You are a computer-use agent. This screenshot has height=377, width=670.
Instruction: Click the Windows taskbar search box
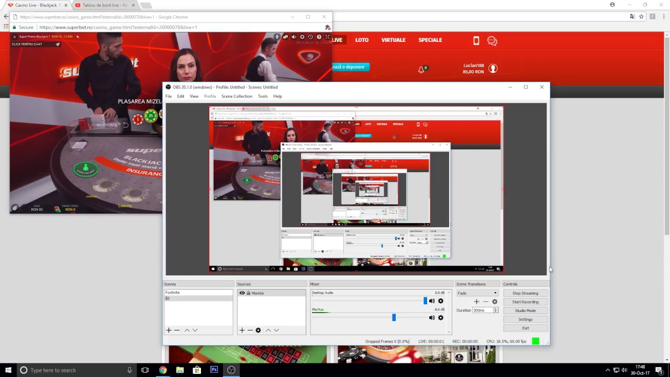76,370
